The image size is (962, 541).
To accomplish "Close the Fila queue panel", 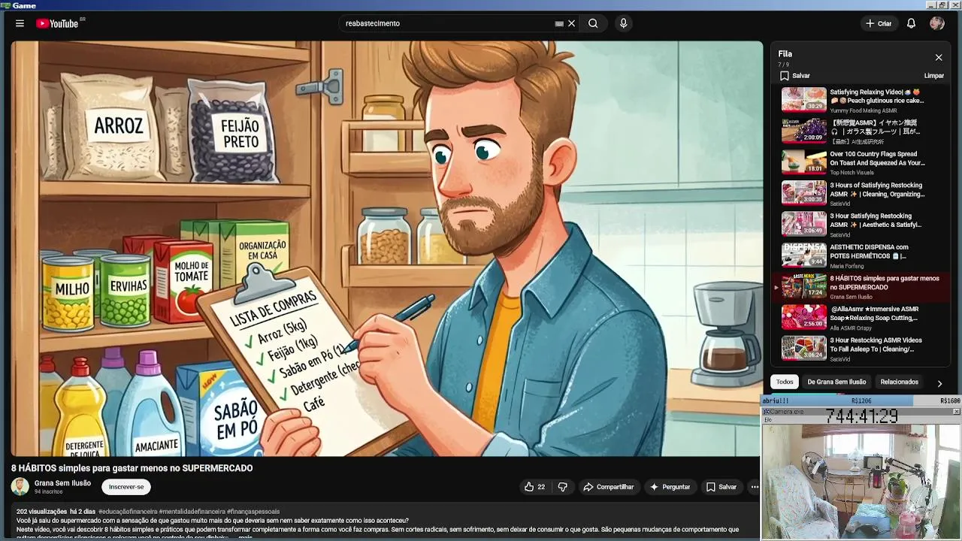I will pyautogui.click(x=939, y=57).
